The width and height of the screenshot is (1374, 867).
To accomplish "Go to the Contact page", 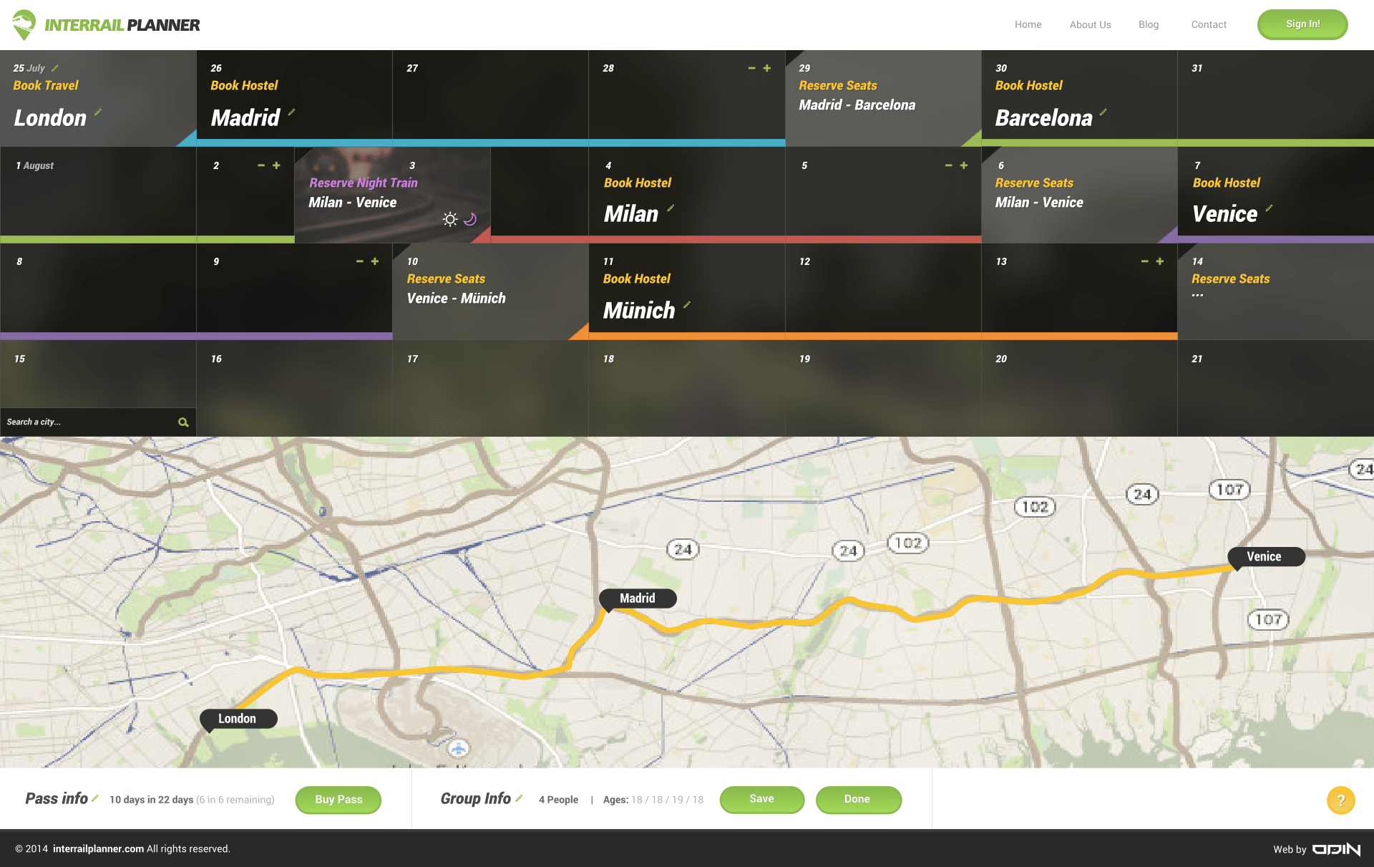I will pyautogui.click(x=1209, y=24).
